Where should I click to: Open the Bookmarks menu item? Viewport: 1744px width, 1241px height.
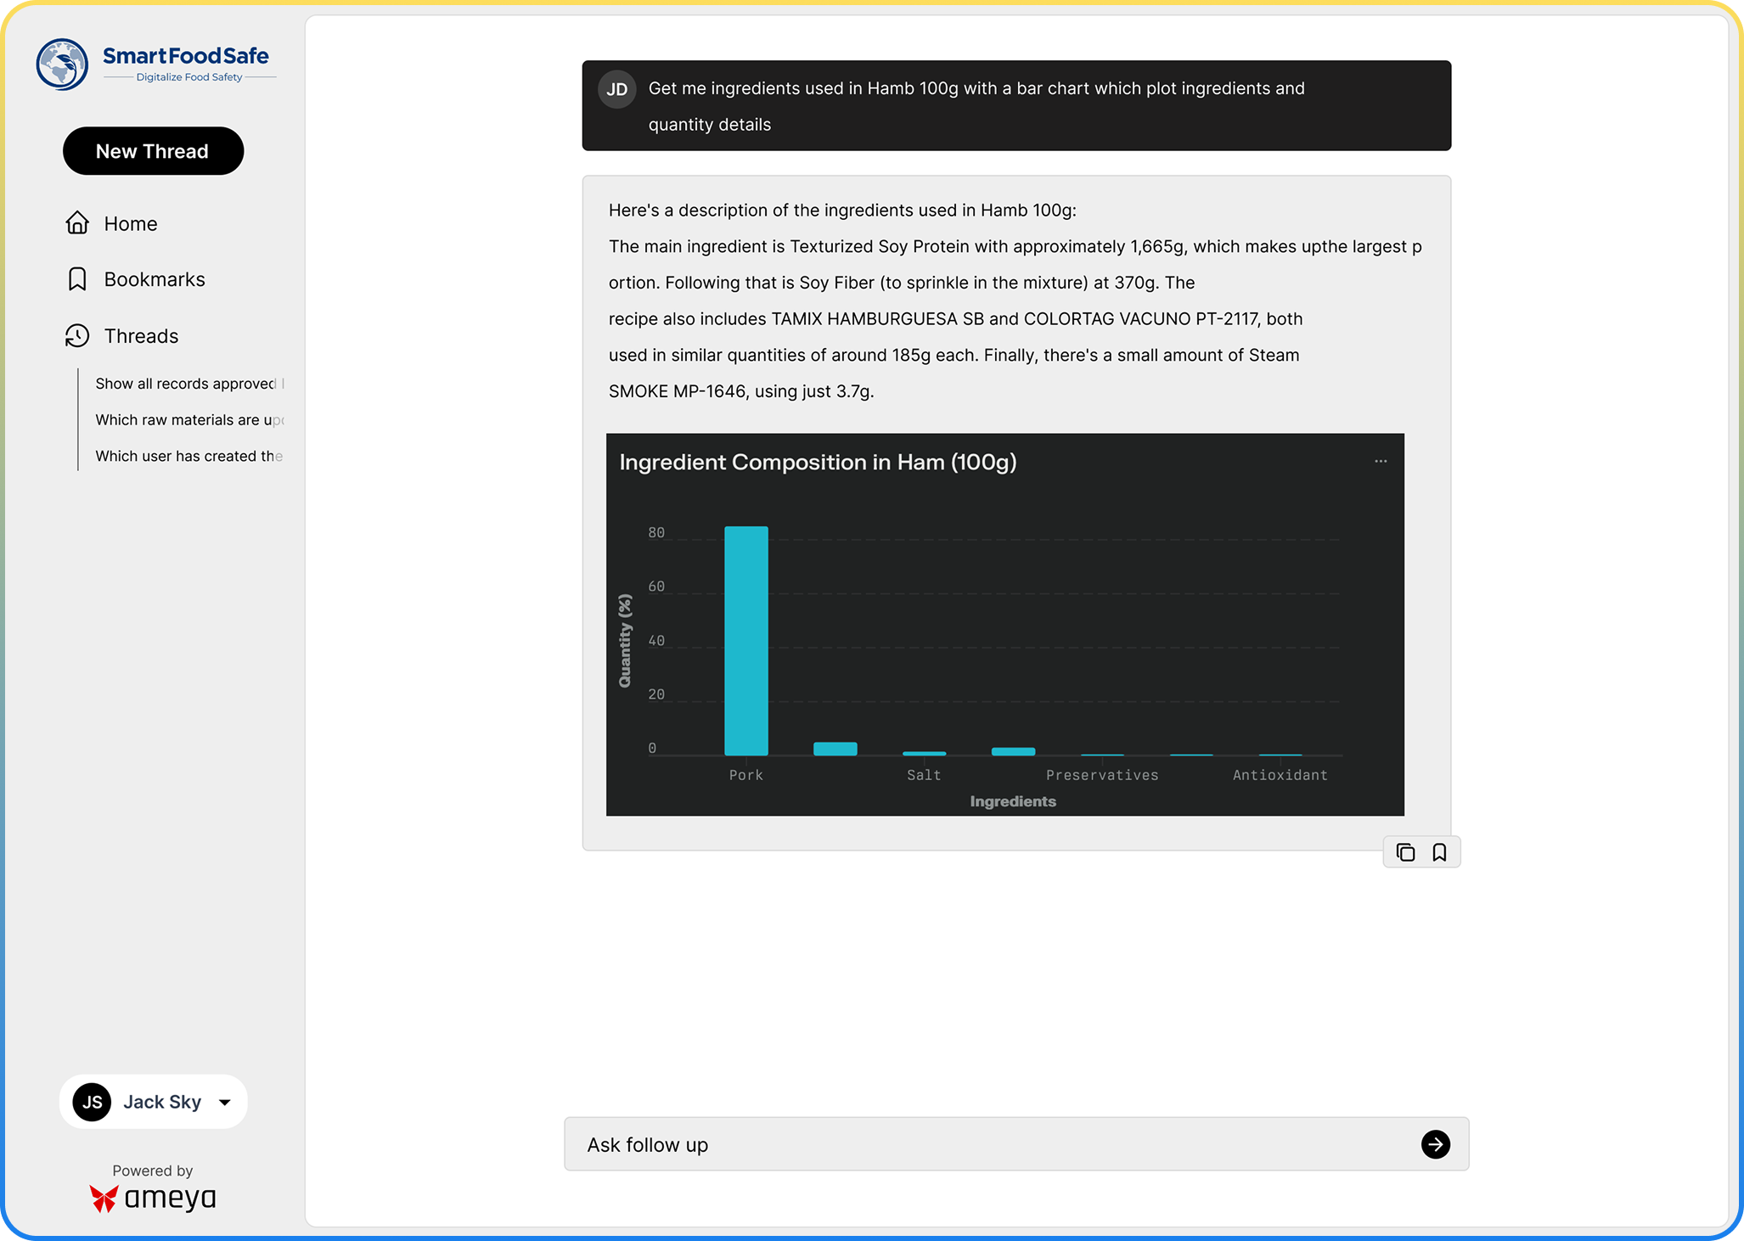(155, 279)
